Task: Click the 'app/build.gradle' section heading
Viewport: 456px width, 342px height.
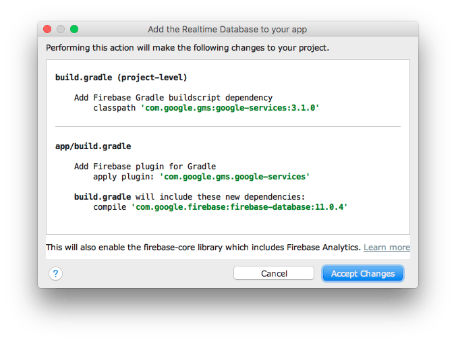Action: click(93, 146)
